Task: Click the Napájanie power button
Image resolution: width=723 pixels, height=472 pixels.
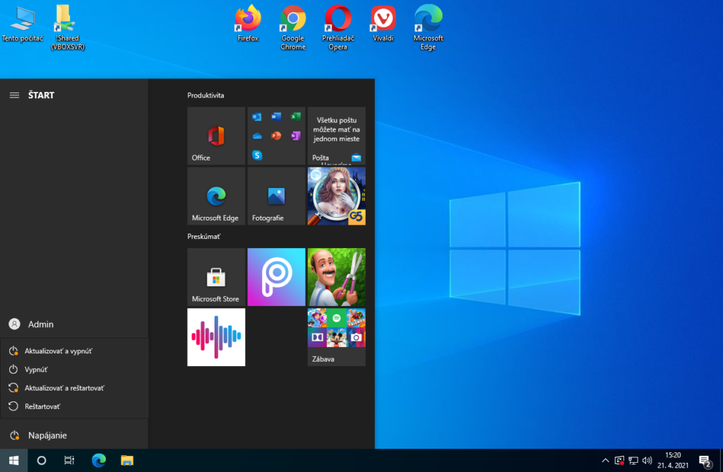Action: click(47, 435)
